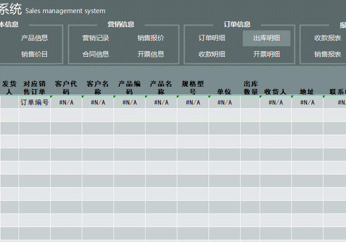Screen dimensions: 346x242
Task: Select the 订单编号 cell
Action: [35, 102]
